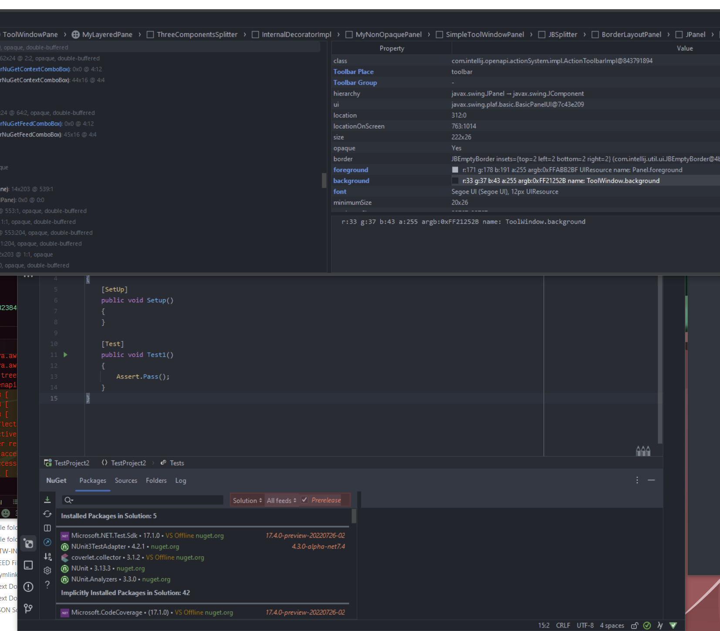Click the read-only lock icon in status bar
The width and height of the screenshot is (720, 631).
(635, 625)
